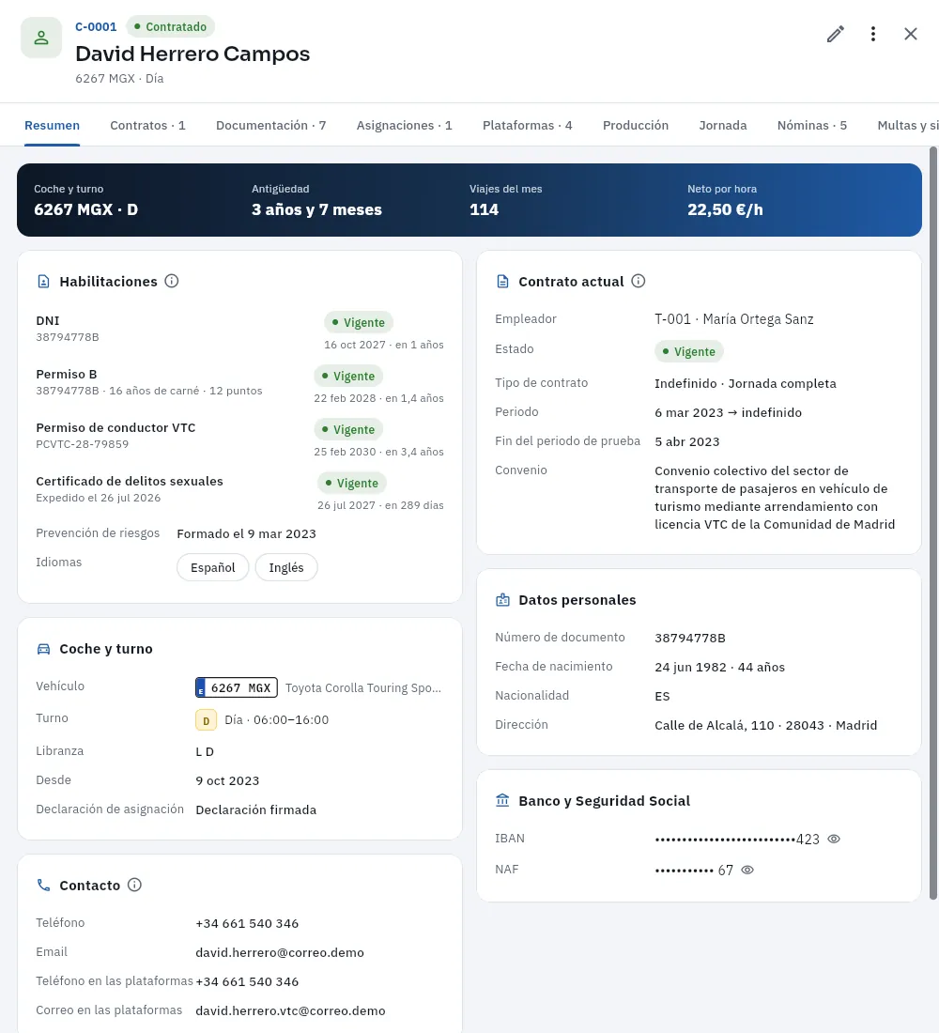Image resolution: width=939 pixels, height=1033 pixels.
Task: Click employer T-001 · María Ortega Sanz
Action: pyautogui.click(x=734, y=319)
